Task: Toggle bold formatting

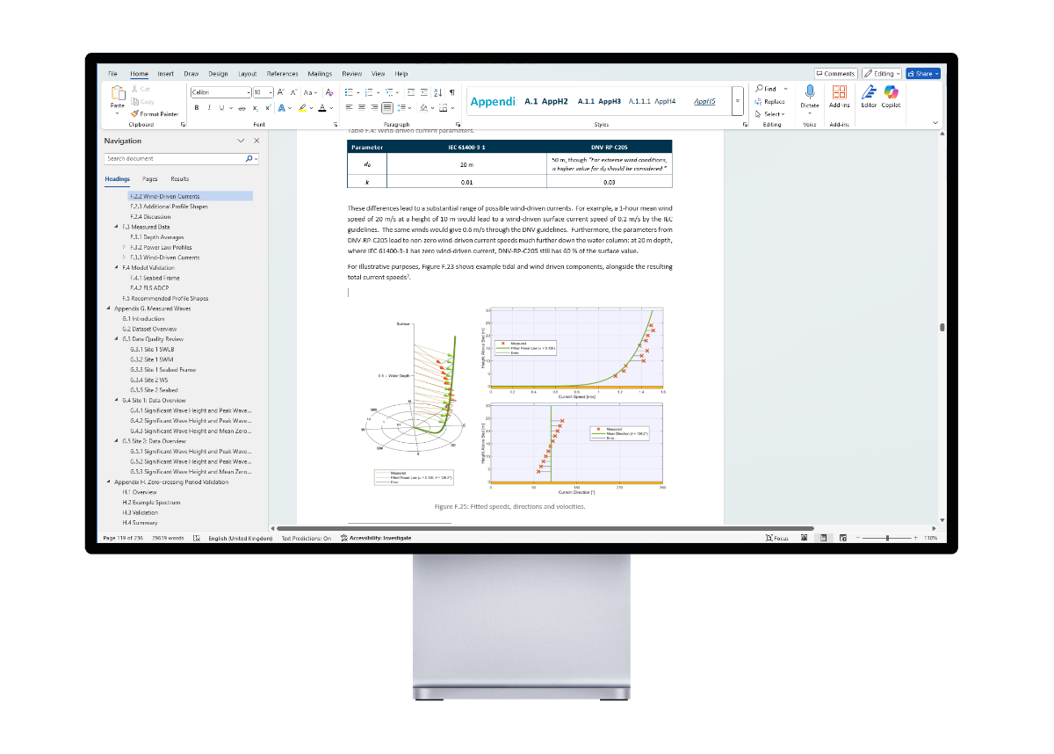Action: click(x=197, y=108)
